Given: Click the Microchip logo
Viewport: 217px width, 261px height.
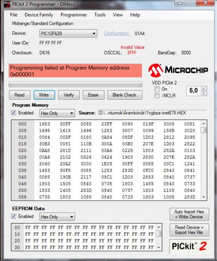Looking at the screenshot, I should [x=178, y=70].
